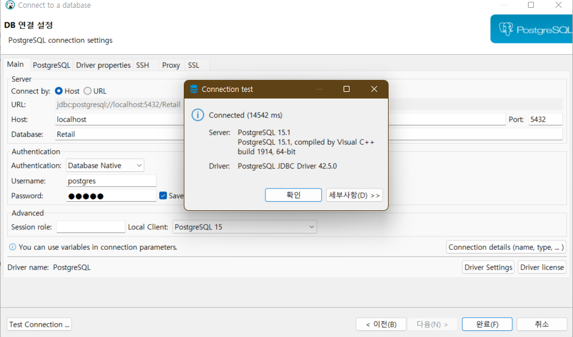Click the Host field containing localhost
Image resolution: width=573 pixels, height=337 pixels.
pos(280,119)
